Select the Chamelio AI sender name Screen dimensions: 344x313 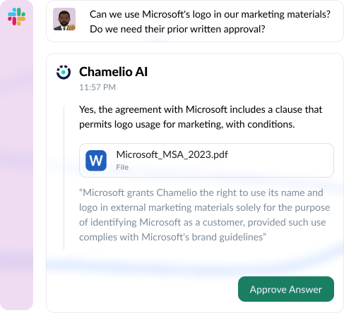[x=113, y=72]
